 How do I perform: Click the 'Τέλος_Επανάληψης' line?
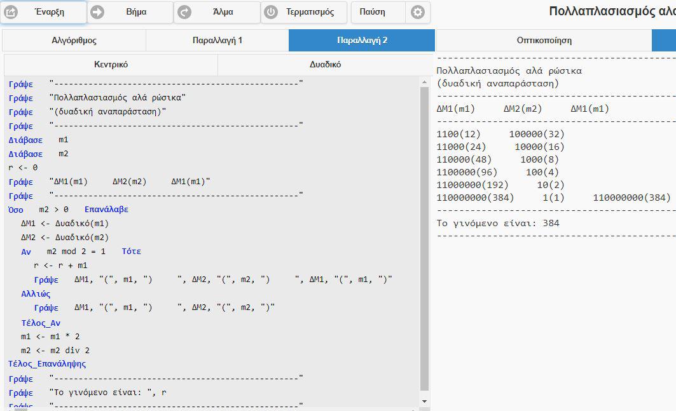[x=47, y=364]
